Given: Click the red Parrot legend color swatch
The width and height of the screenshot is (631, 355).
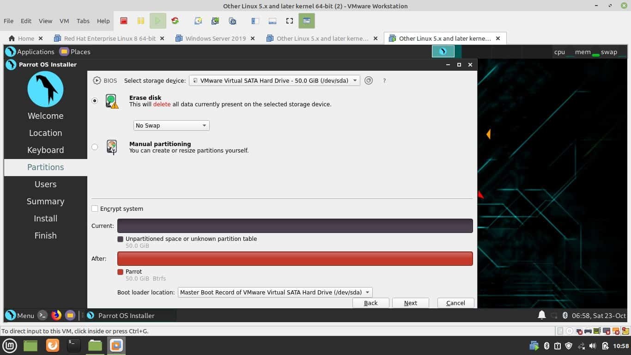Looking at the screenshot, I should (x=121, y=272).
